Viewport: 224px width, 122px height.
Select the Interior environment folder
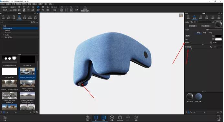[7, 30]
